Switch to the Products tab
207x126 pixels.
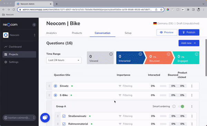pos(77,33)
